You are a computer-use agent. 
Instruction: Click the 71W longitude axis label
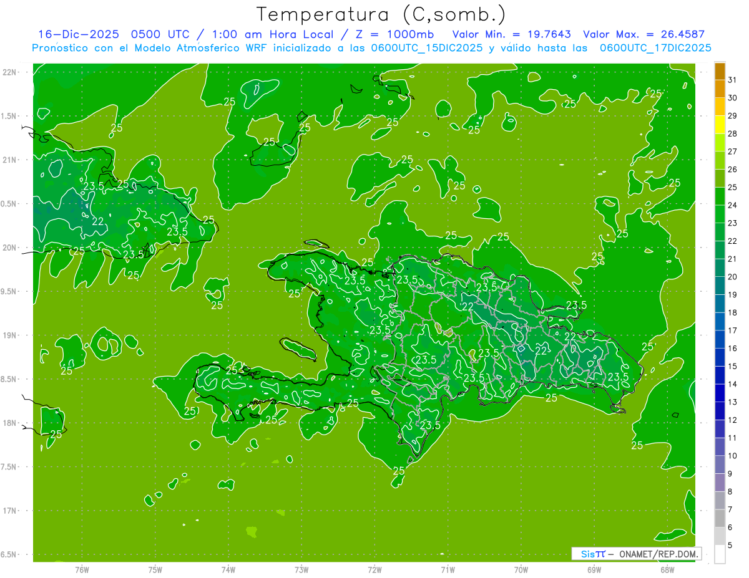click(x=448, y=570)
